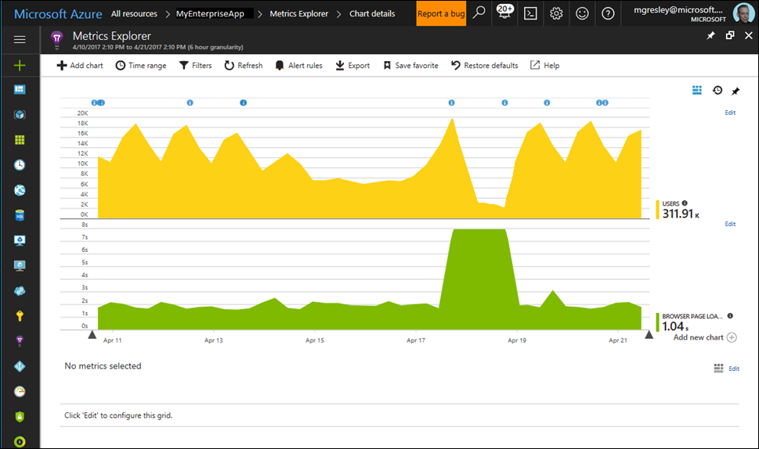The image size is (759, 449).
Task: Pin the chart to dashboard
Action: click(736, 91)
